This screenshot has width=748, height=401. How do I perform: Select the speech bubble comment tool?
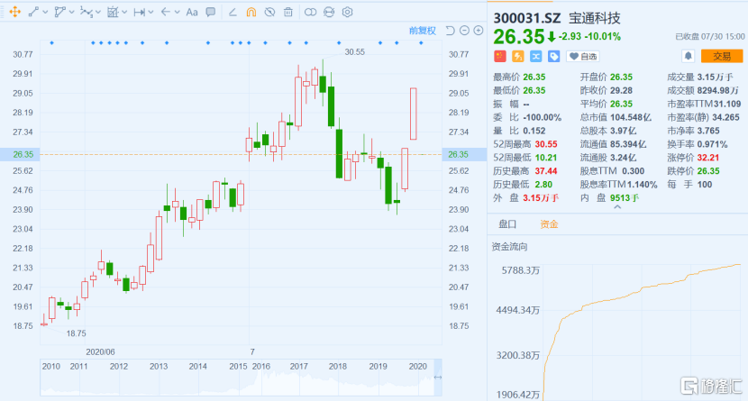[x=210, y=12]
